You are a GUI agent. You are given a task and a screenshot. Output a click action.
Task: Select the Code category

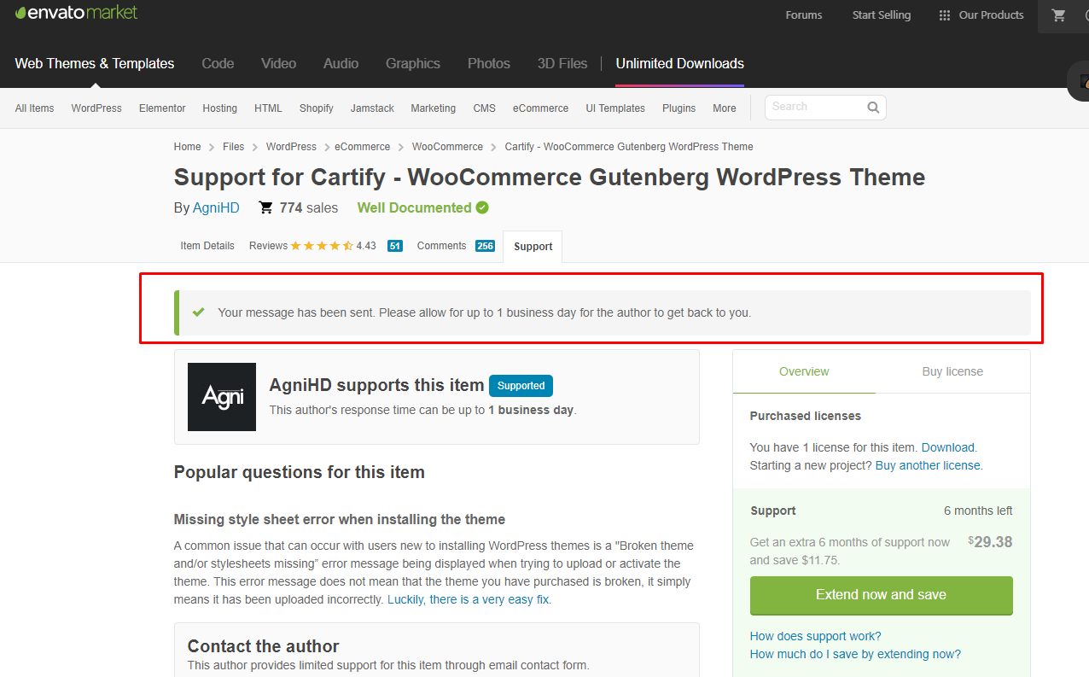pyautogui.click(x=218, y=63)
